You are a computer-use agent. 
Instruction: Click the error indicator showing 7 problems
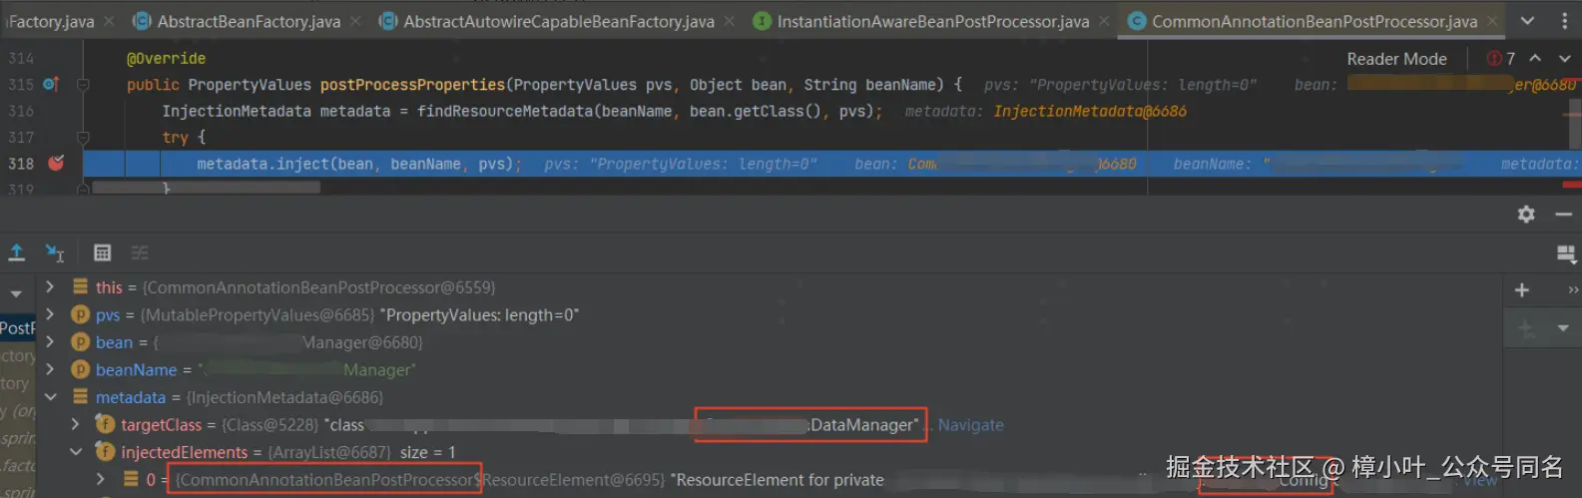pyautogui.click(x=1501, y=59)
